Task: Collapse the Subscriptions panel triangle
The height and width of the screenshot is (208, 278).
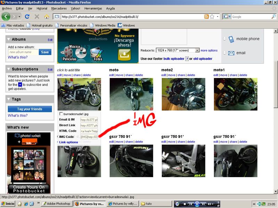Action: (8, 69)
